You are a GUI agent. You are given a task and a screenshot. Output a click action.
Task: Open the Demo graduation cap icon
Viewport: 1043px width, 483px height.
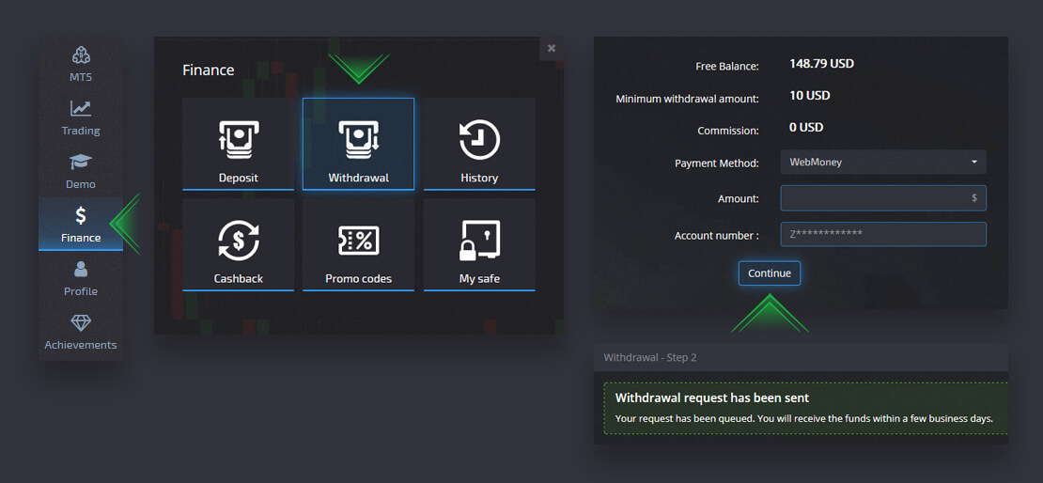tap(81, 163)
